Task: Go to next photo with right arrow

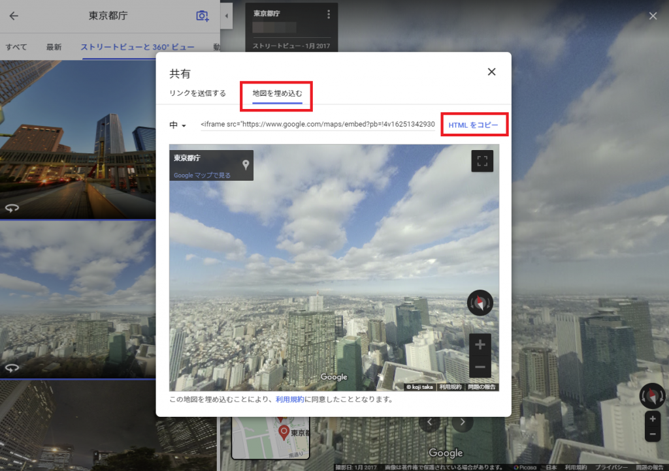Action: [463, 422]
